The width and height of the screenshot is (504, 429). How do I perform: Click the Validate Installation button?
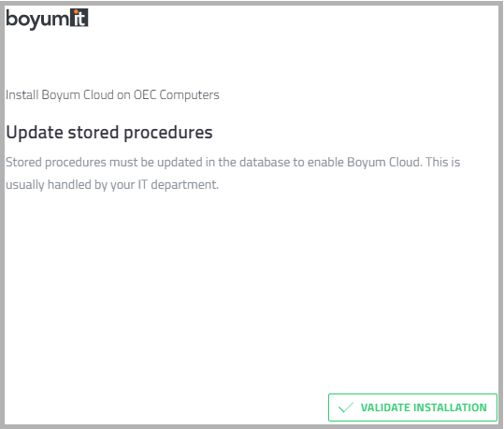412,408
